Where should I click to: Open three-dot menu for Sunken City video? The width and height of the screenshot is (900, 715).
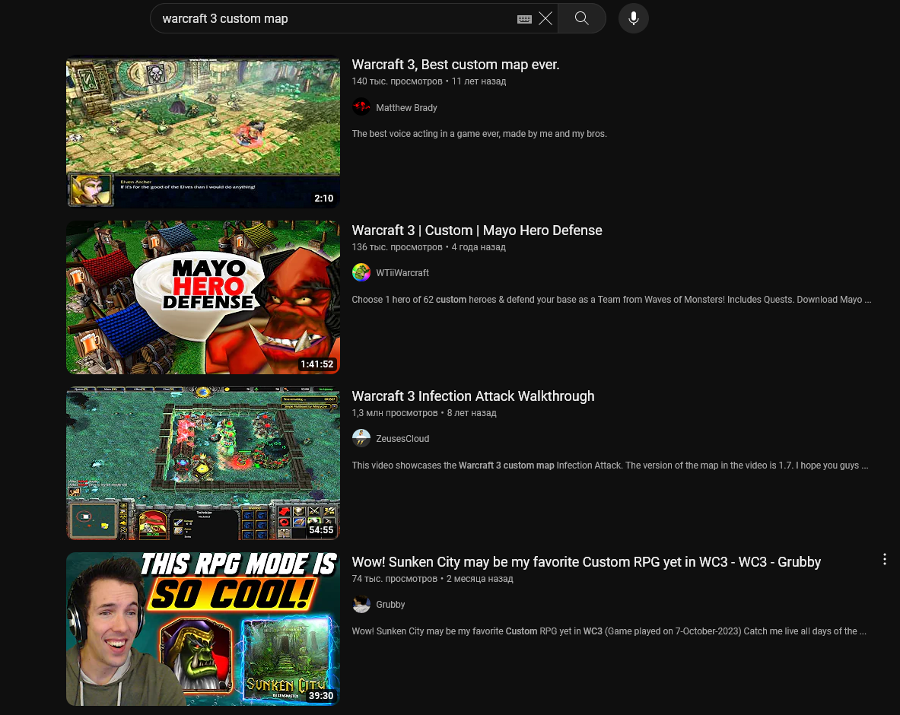[x=885, y=560]
